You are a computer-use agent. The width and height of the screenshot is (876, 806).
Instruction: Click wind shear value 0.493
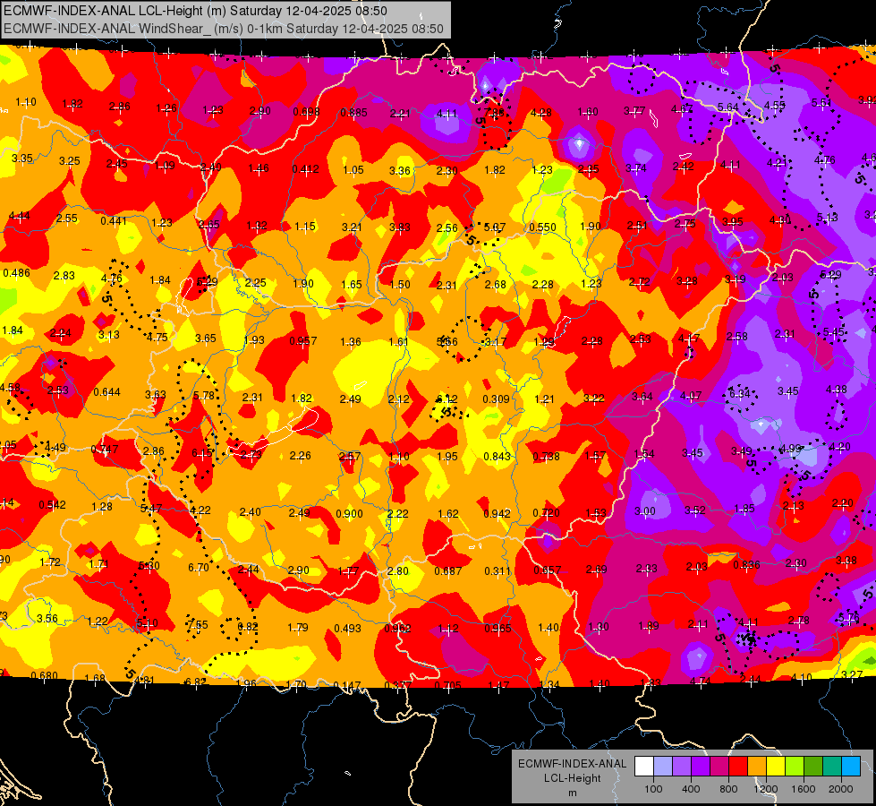point(347,628)
